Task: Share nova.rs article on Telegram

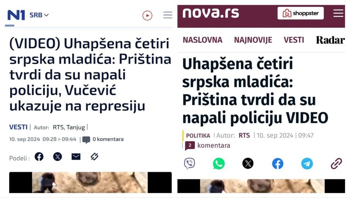Action: (x=307, y=164)
